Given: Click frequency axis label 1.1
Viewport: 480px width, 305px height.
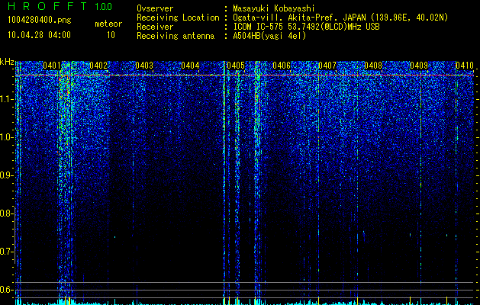Looking at the screenshot, I should point(6,99).
